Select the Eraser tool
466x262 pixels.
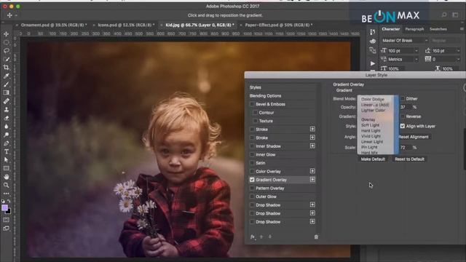7,118
